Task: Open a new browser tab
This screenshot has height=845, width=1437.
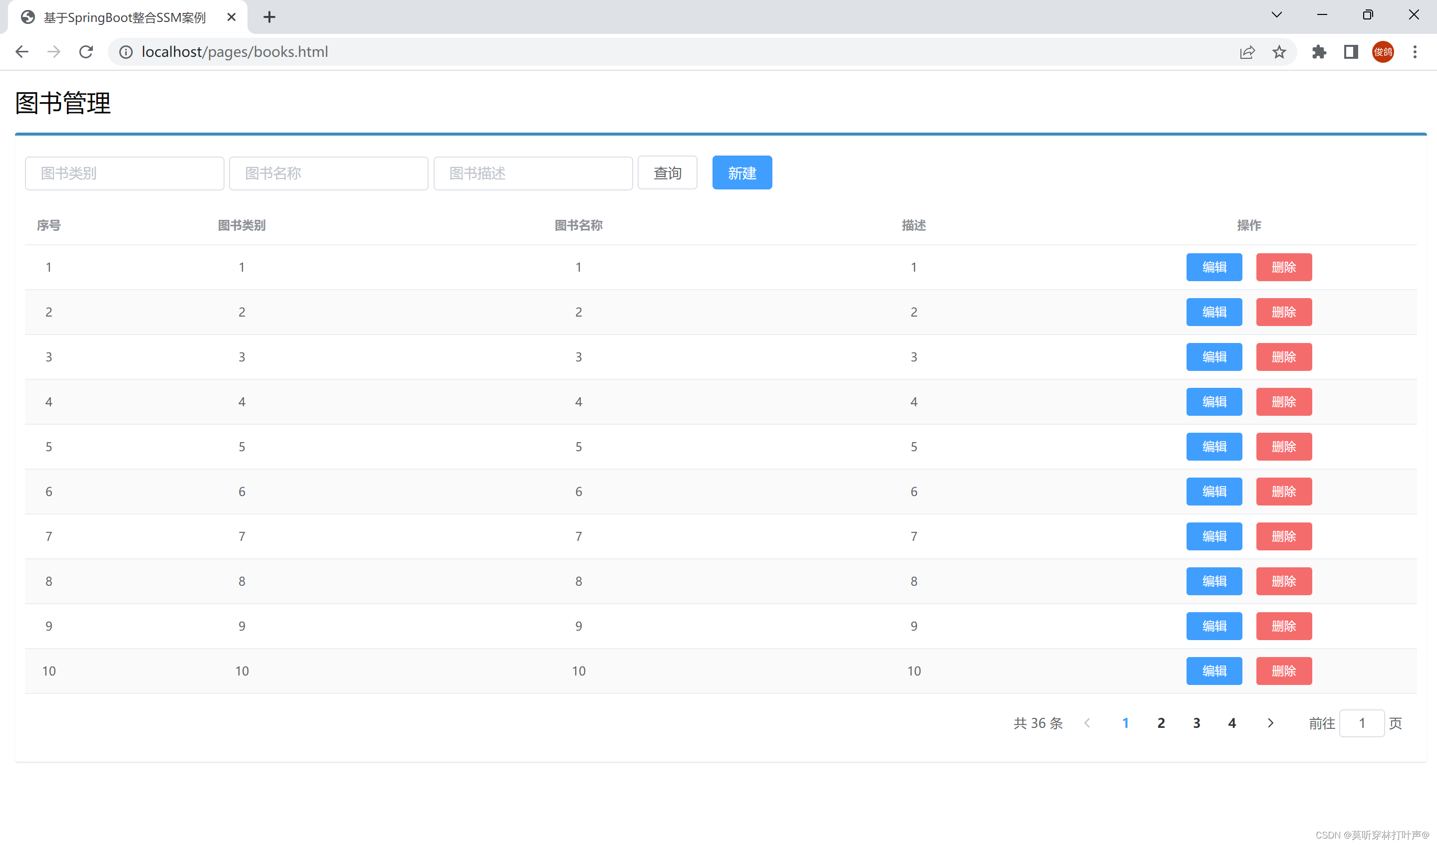Action: (269, 17)
